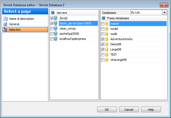The image size is (171, 118).
Task: Click the (local) server computer icon
Action: (x=56, y=18)
